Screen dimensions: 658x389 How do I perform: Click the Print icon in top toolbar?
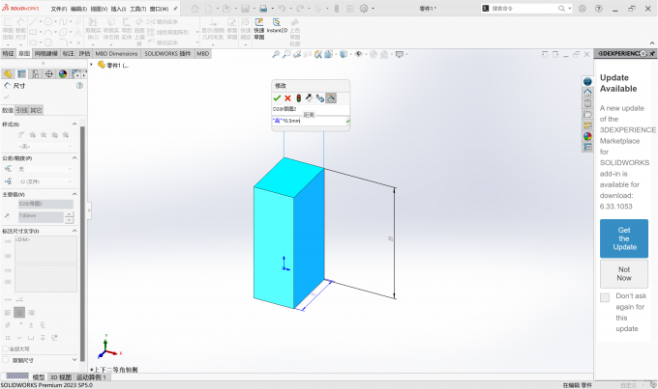tap(263, 9)
